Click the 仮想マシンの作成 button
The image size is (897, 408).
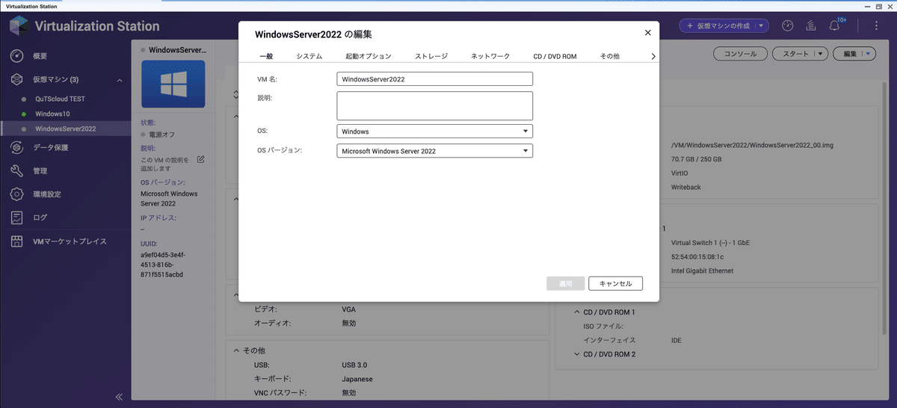click(x=717, y=25)
